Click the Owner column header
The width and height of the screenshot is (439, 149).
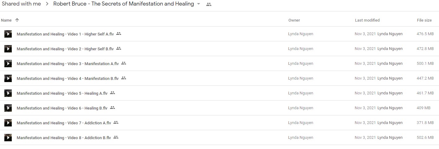click(294, 20)
